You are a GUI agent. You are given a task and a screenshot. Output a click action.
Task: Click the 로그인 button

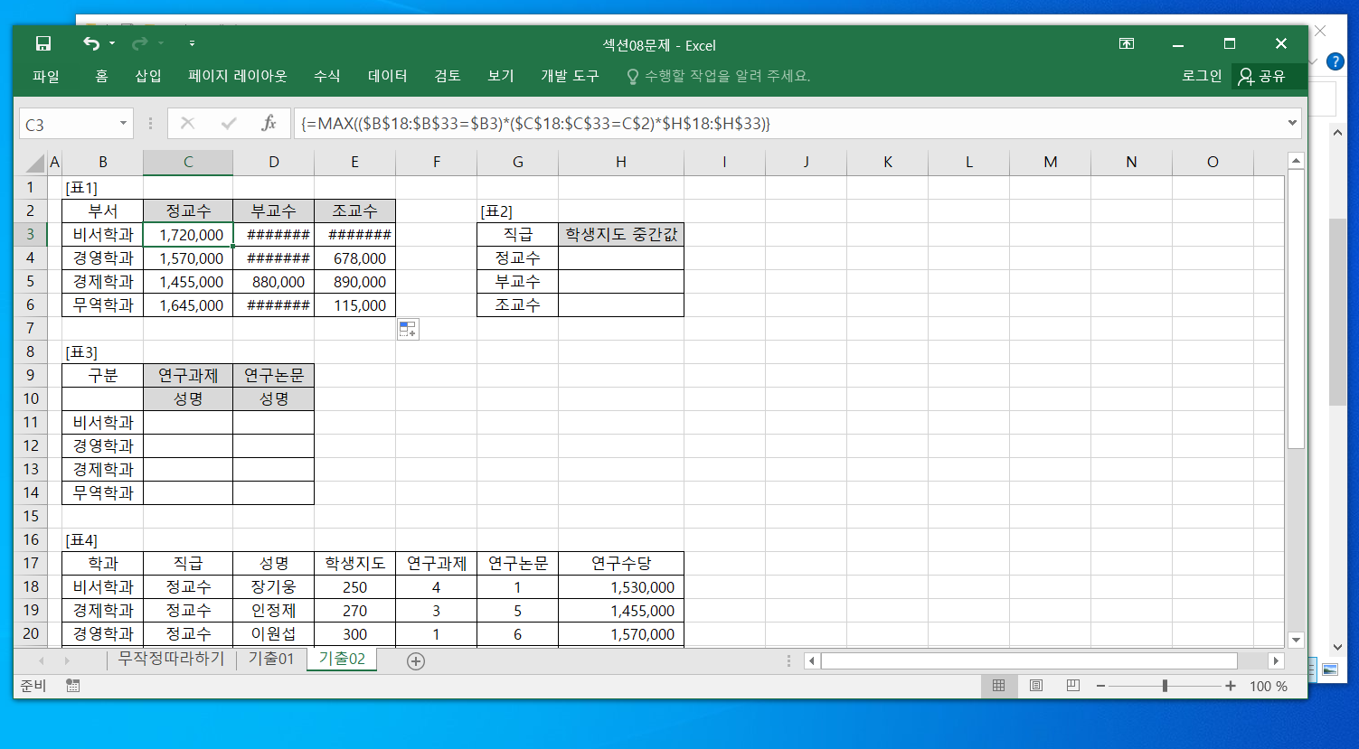(1202, 76)
